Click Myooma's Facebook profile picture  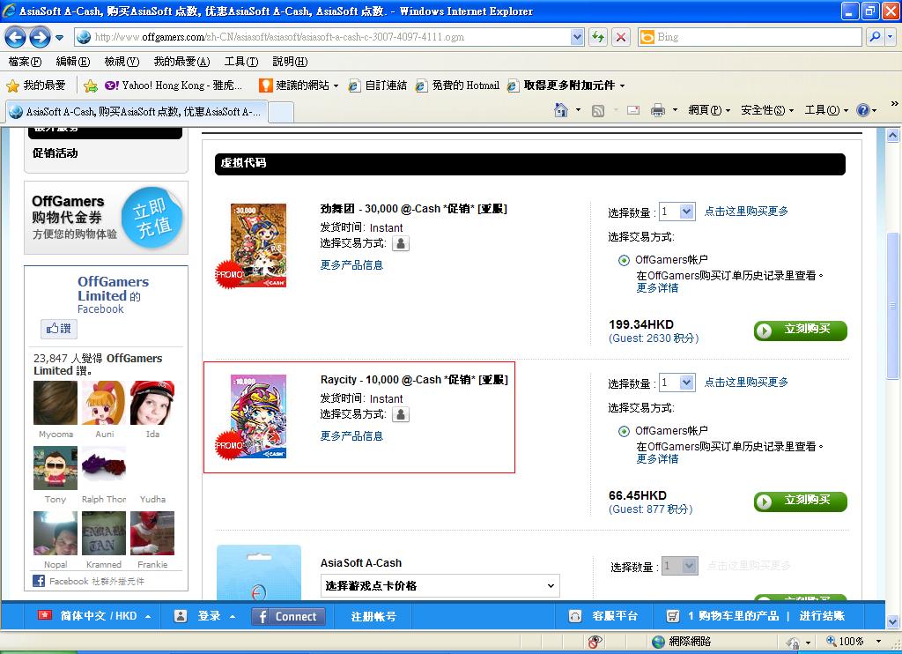pos(55,403)
